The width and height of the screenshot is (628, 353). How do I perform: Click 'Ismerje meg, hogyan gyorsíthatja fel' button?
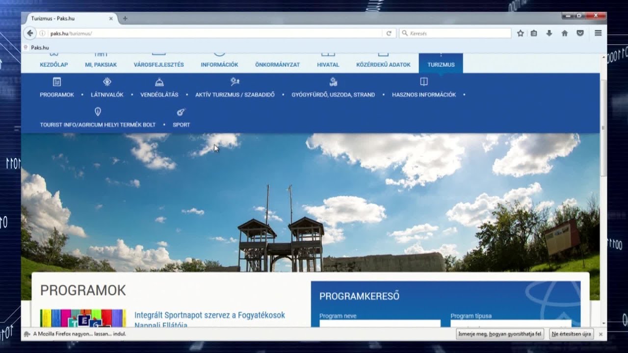tap(499, 334)
